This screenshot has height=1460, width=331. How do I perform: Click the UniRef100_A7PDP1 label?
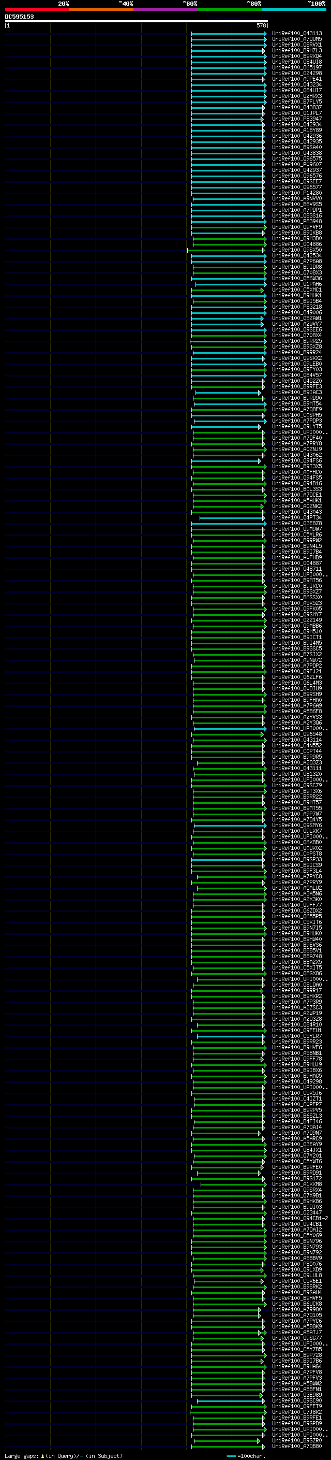(x=297, y=210)
